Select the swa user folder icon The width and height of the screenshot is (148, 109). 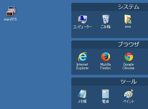pyautogui.click(x=128, y=19)
